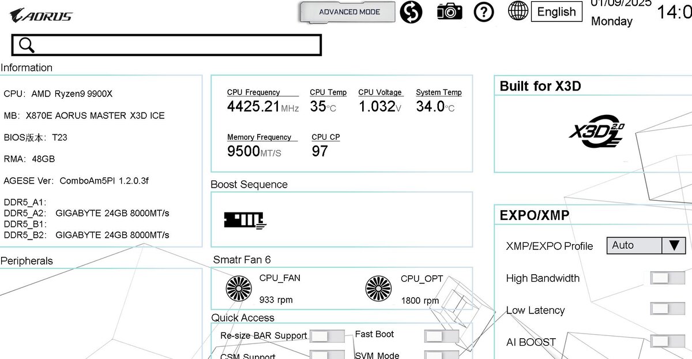Click the Boost Sequence device icon
Image resolution: width=692 pixels, height=359 pixels.
[245, 220]
